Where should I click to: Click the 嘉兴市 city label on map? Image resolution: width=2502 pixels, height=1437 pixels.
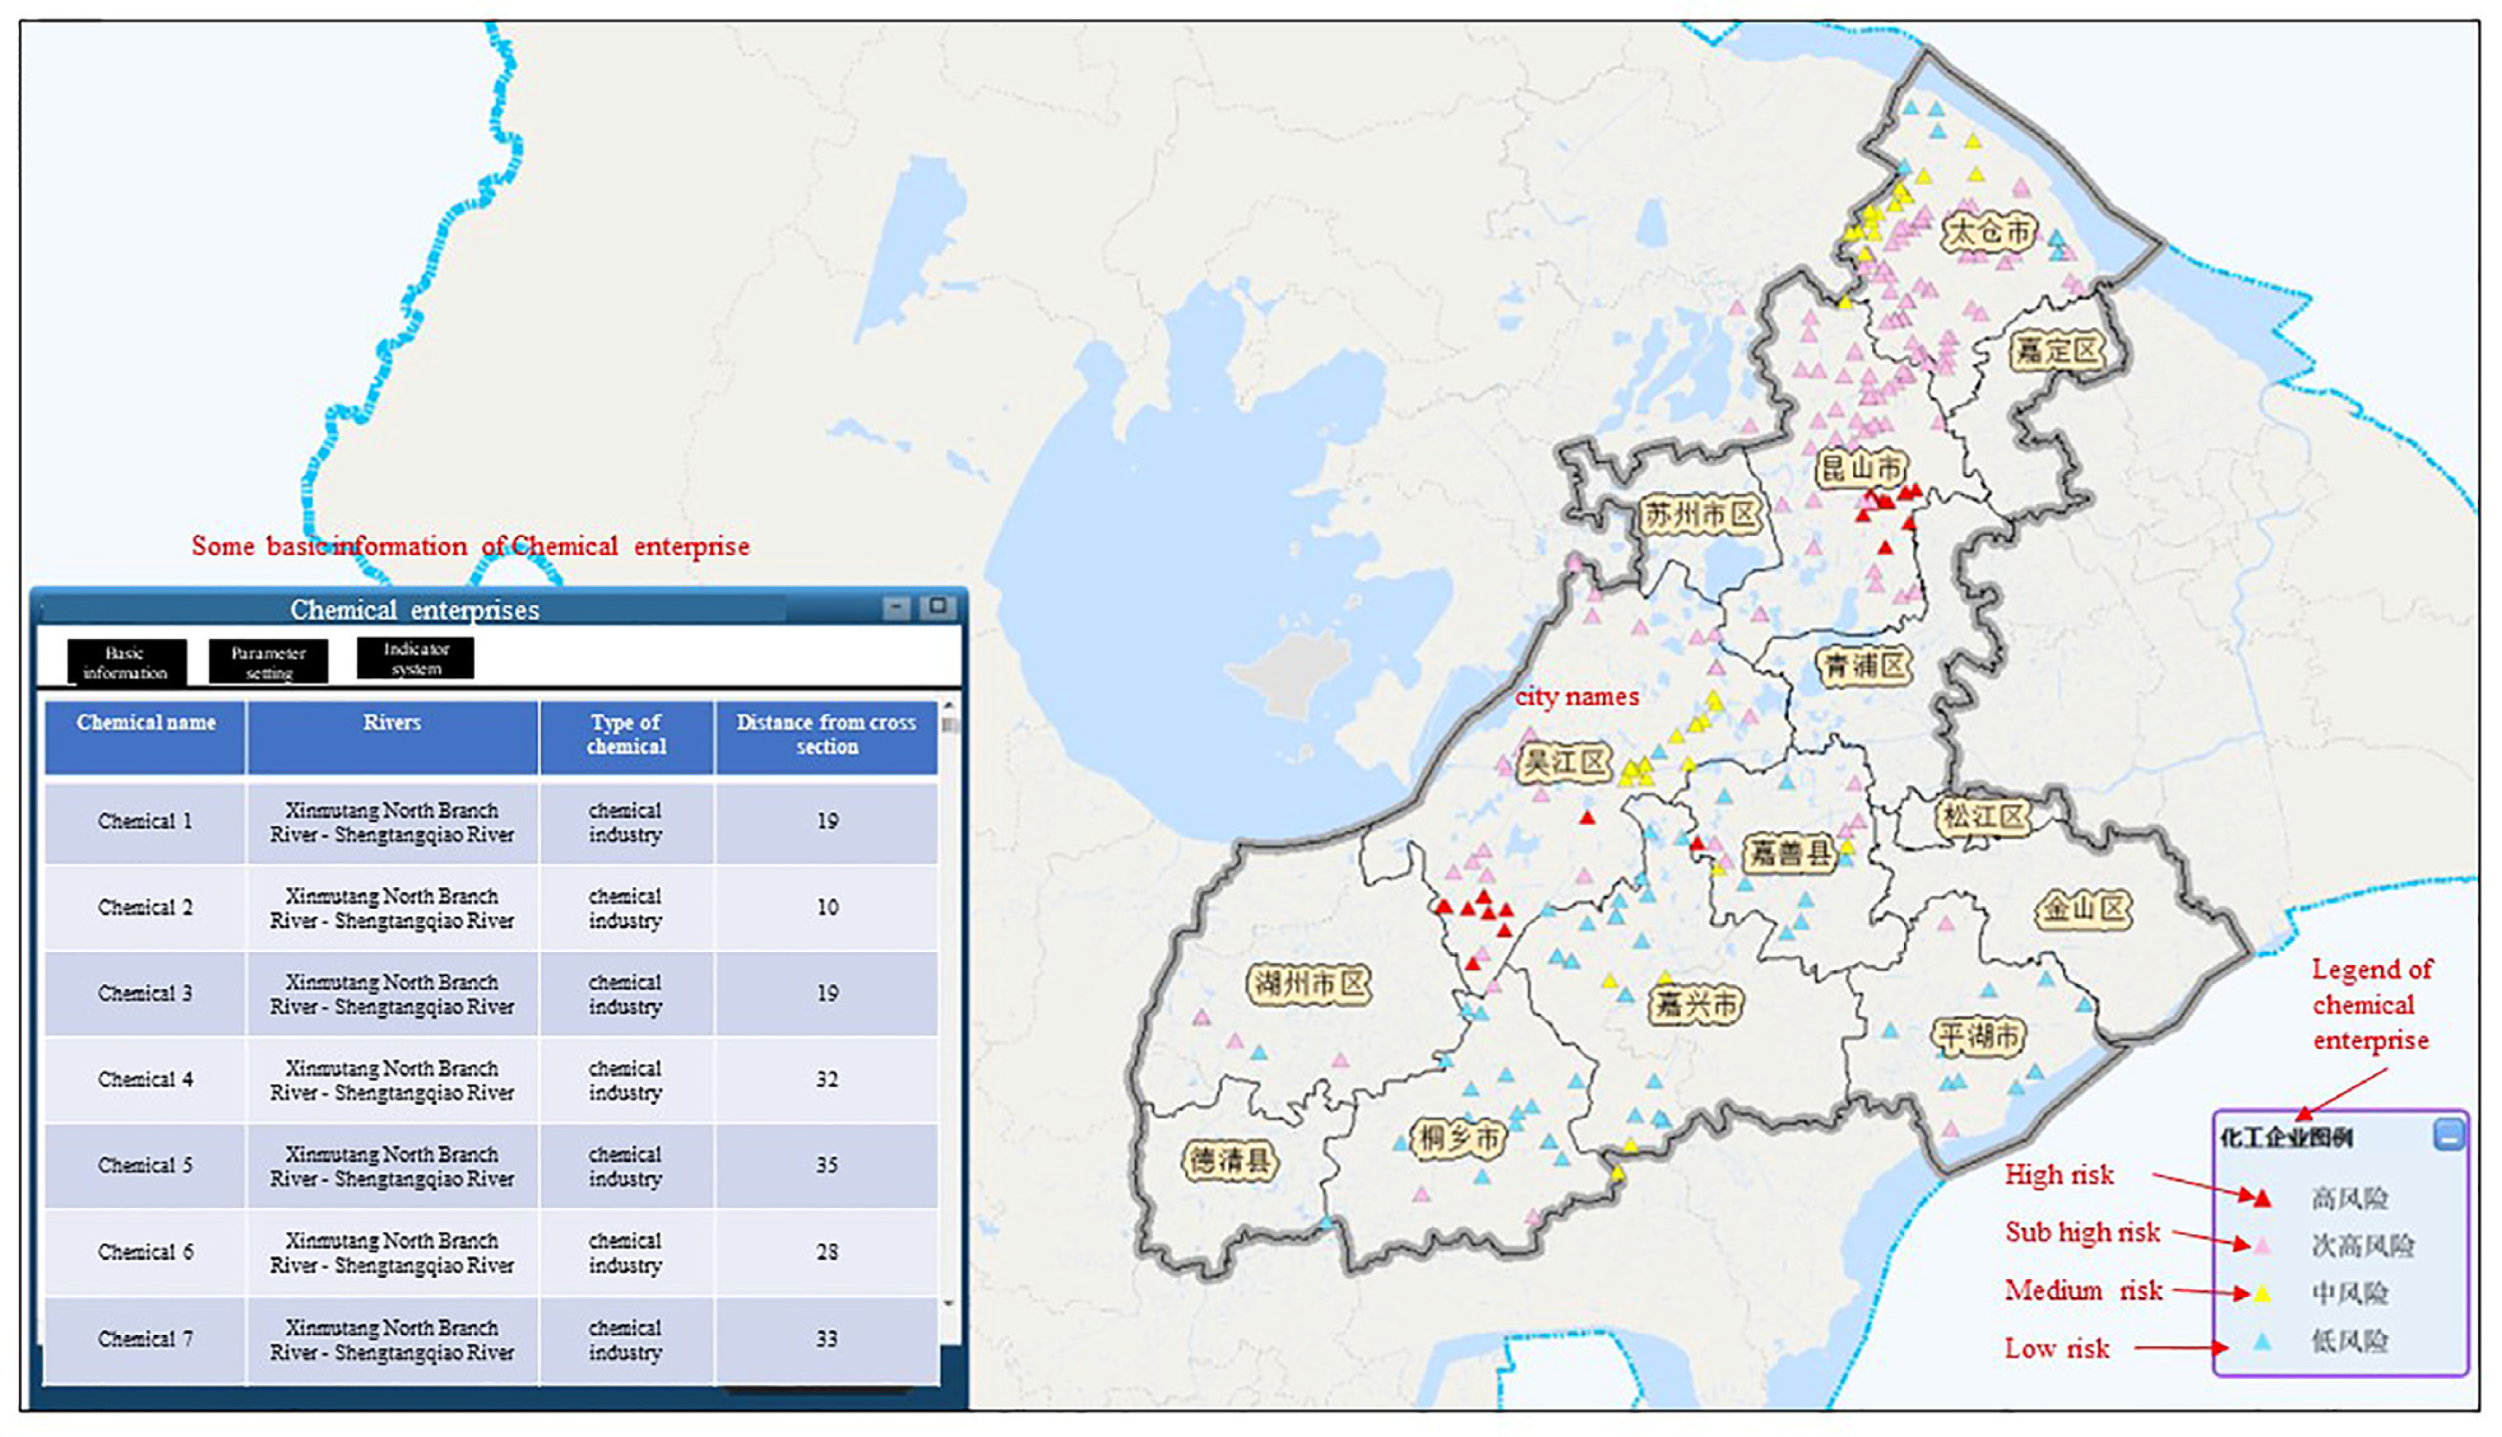(1696, 1004)
